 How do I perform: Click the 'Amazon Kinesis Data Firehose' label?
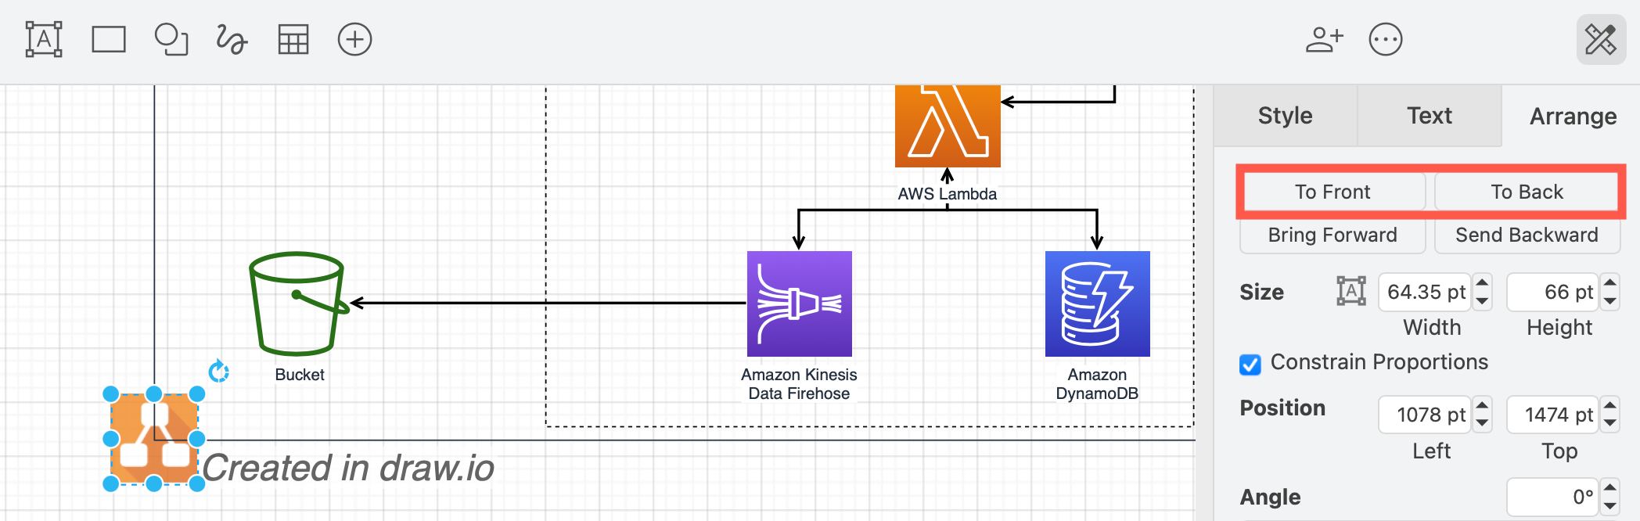[x=799, y=384]
